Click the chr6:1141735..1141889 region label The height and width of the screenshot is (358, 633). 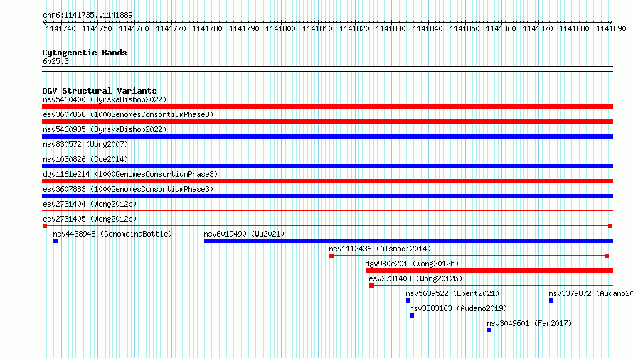(x=87, y=15)
